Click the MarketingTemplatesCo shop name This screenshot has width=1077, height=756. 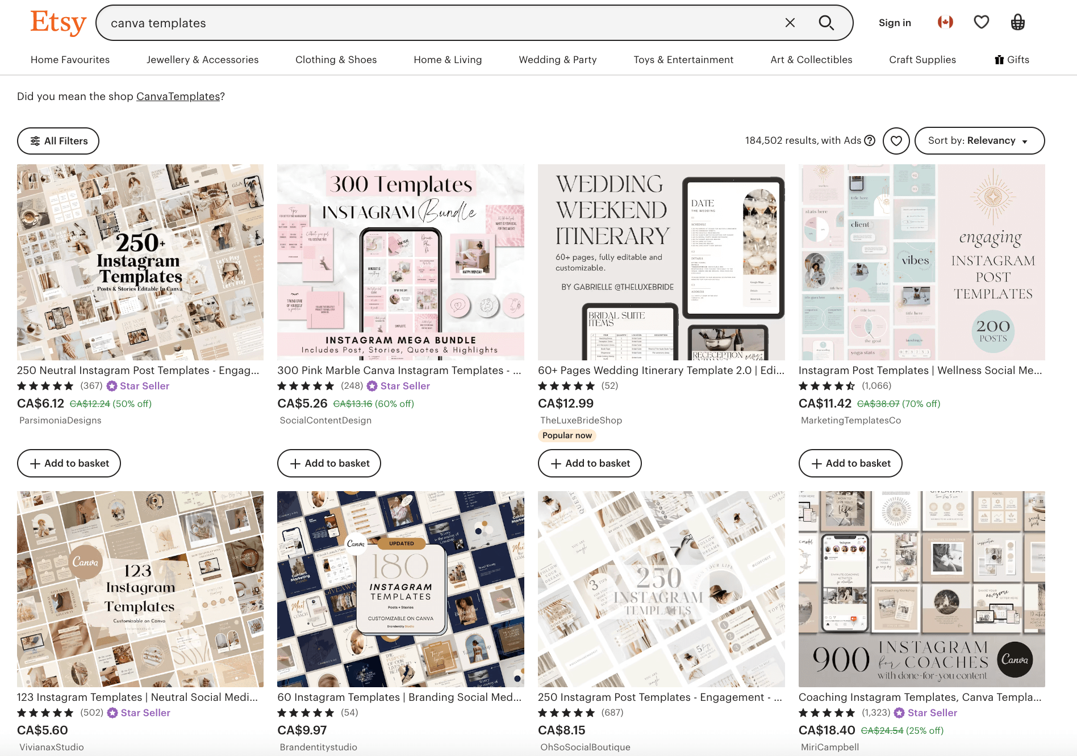coord(851,421)
